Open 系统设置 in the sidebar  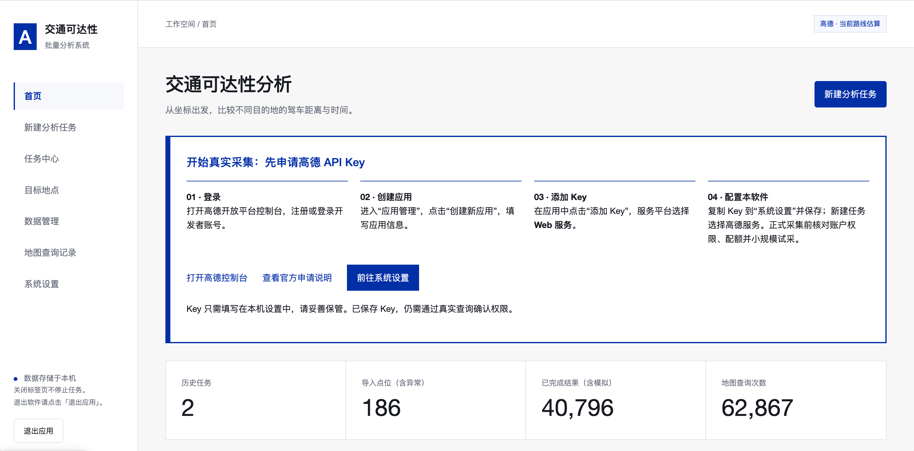(69, 284)
